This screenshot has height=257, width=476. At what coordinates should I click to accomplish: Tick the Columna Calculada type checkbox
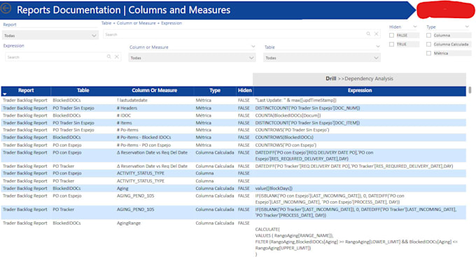(x=428, y=44)
